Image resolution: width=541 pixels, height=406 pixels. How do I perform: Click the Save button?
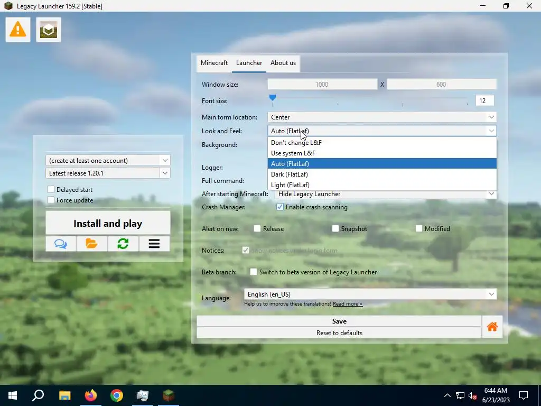[339, 321]
